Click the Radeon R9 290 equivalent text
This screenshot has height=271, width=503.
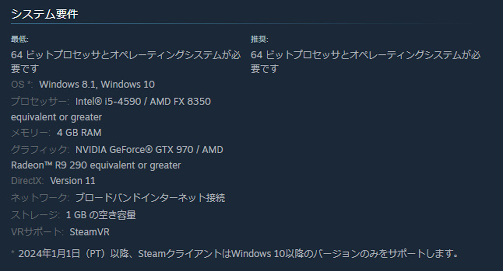(96, 165)
